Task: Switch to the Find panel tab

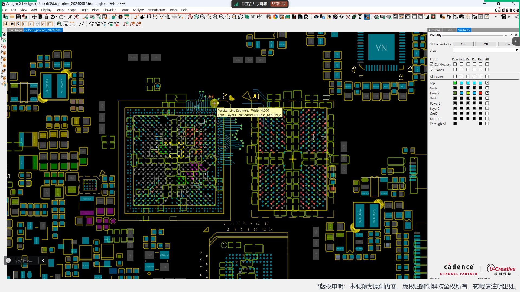Action: (449, 30)
